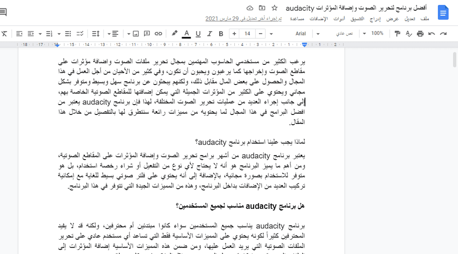
Task: Open highlight color marker
Action: click(174, 34)
